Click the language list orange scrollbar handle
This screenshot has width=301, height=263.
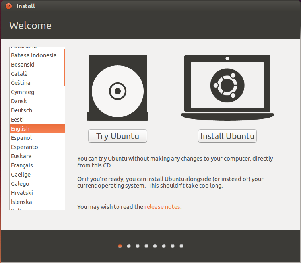coord(64,67)
